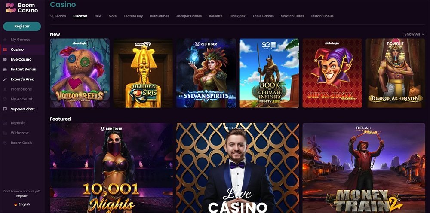
Task: Open Promotions in the sidebar
Action: click(x=21, y=89)
